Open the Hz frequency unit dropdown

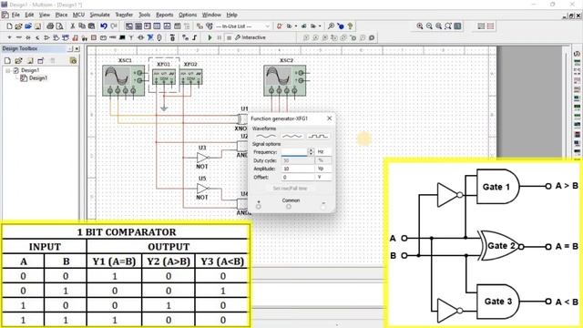(x=323, y=152)
